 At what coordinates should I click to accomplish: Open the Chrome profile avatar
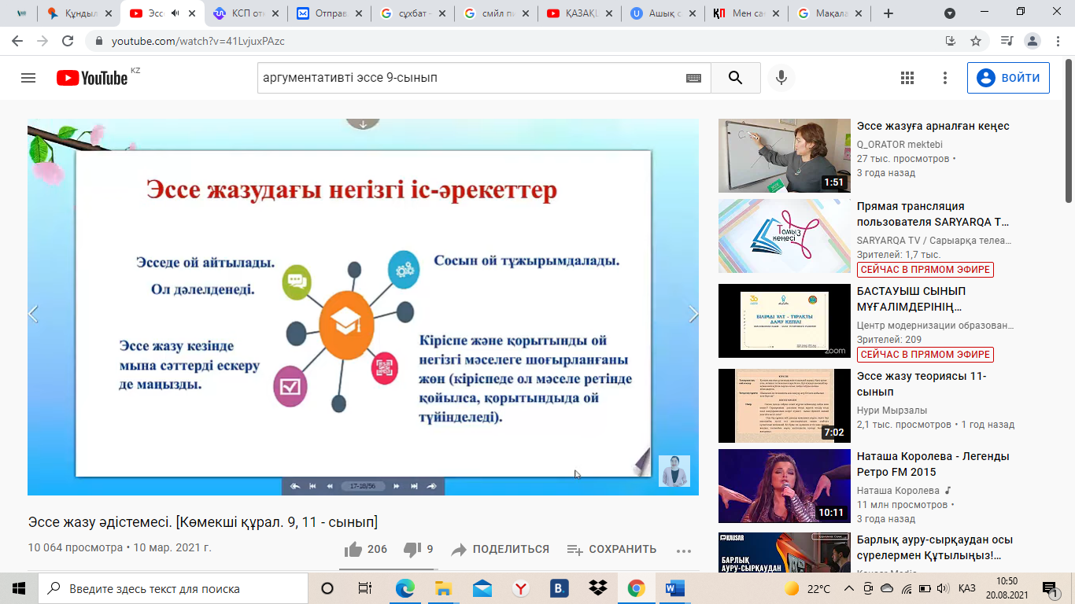click(1033, 41)
